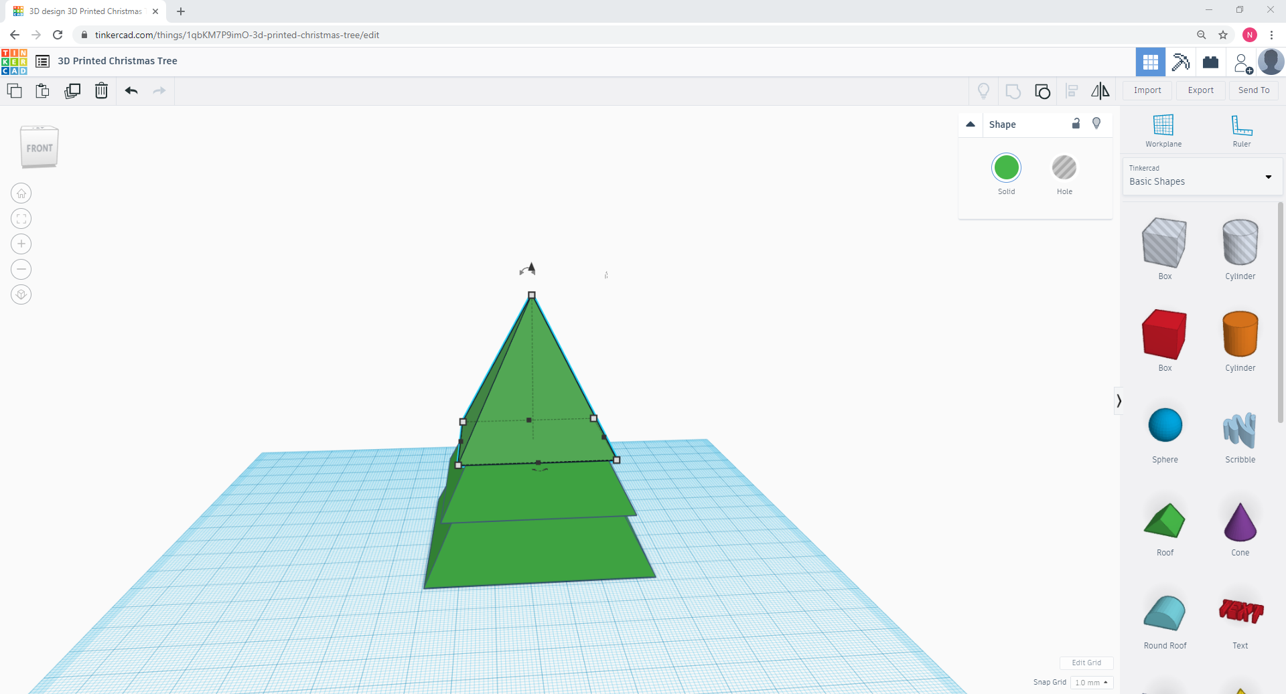Click the Export button
The width and height of the screenshot is (1286, 694).
(x=1201, y=90)
